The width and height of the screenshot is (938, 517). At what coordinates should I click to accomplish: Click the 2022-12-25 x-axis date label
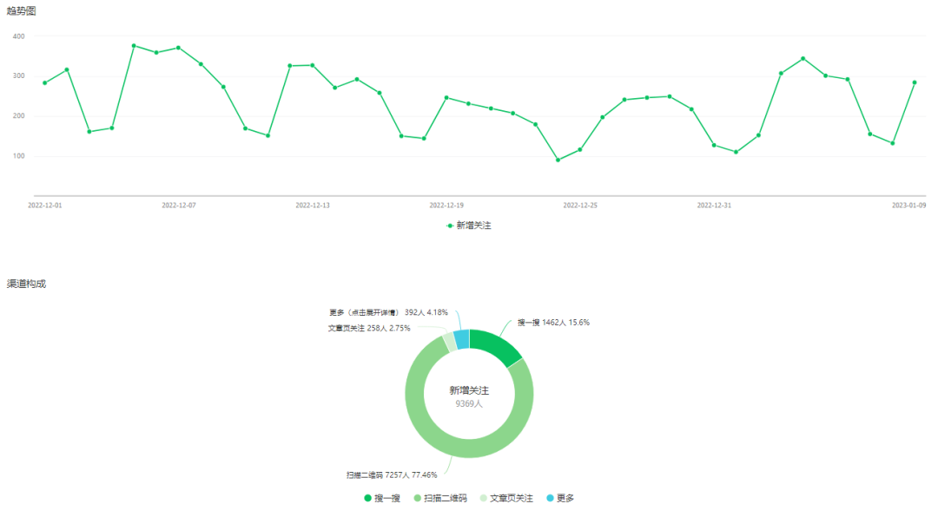click(580, 205)
